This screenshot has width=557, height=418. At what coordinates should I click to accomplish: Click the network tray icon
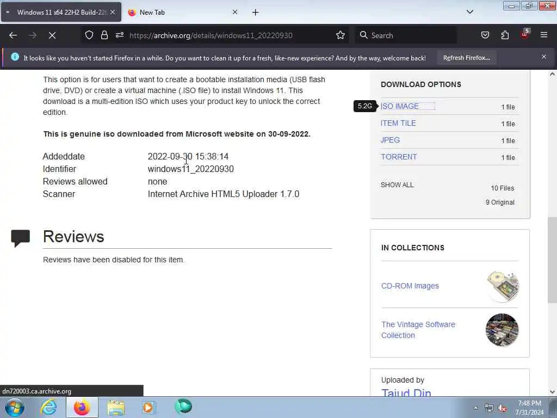[489, 408]
